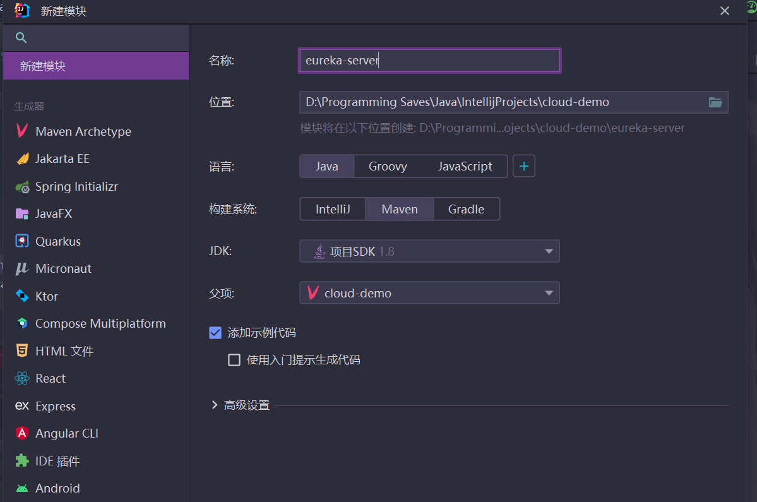Click the 名称 eureka-server text field
This screenshot has height=502, width=757.
point(429,61)
